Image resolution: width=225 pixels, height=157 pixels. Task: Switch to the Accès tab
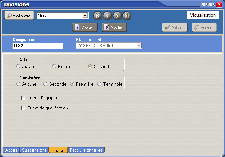tap(11, 150)
